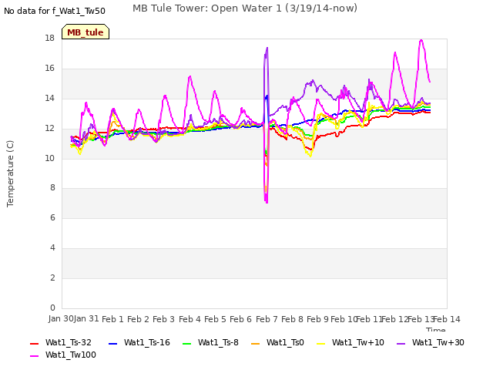The height and width of the screenshot is (370, 493).
Task: Click the Temperature (C) axis label
Action: pyautogui.click(x=10, y=173)
